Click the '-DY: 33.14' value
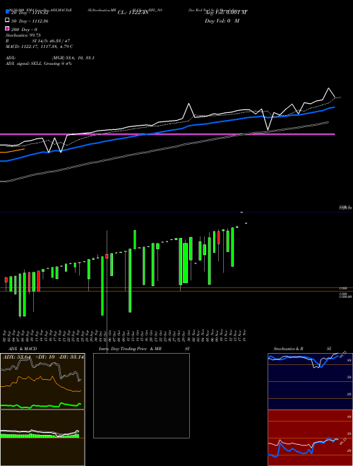The width and height of the screenshot is (353, 466). [71, 357]
